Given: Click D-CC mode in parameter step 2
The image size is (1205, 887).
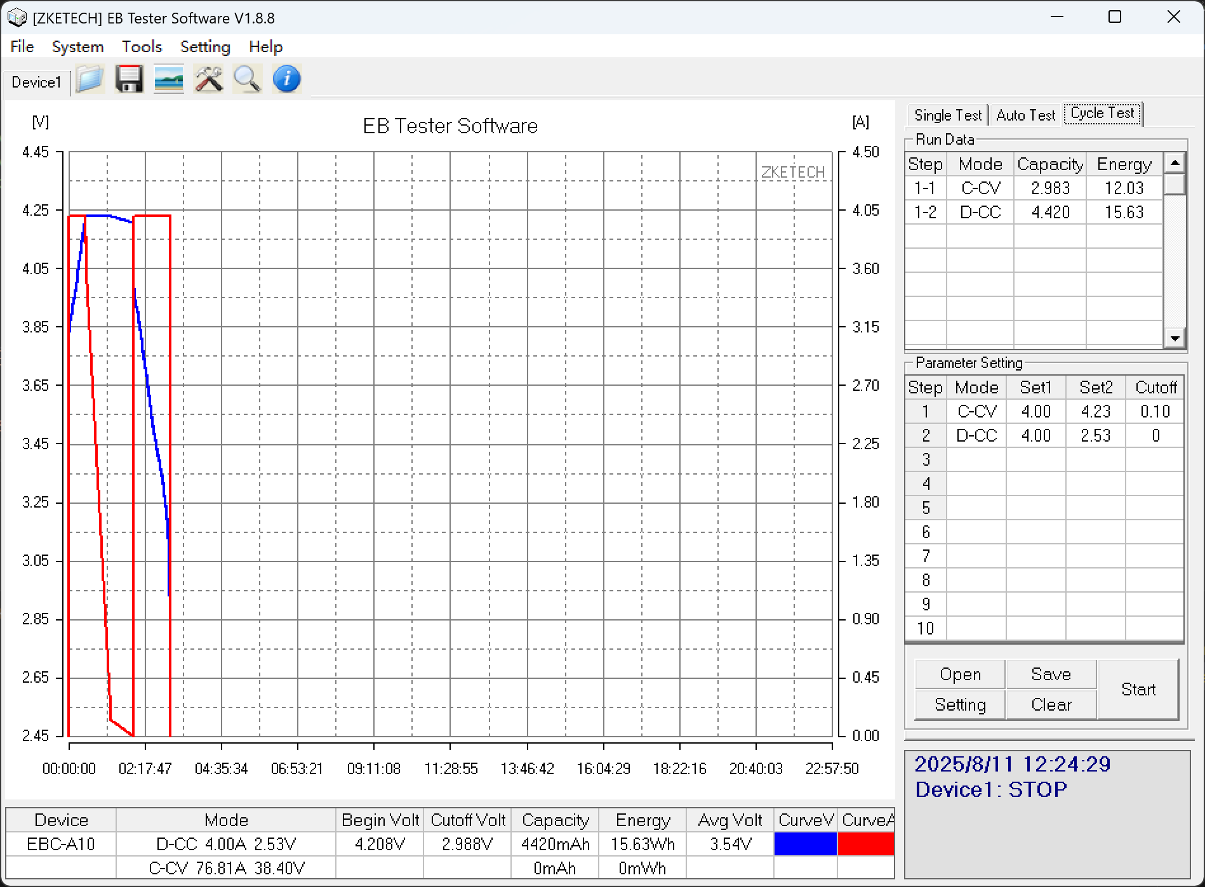Looking at the screenshot, I should (x=976, y=436).
